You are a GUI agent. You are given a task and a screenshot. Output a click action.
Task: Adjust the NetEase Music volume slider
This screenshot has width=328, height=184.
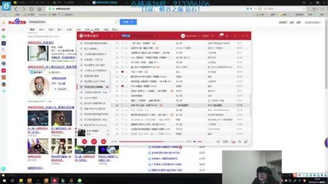(x=205, y=142)
